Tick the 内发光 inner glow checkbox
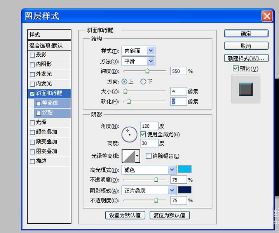 (32, 84)
